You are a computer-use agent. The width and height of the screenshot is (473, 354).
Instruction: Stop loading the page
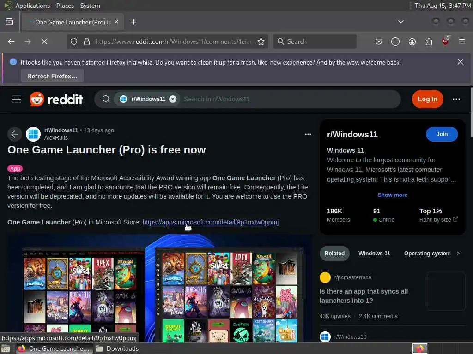pos(44,41)
